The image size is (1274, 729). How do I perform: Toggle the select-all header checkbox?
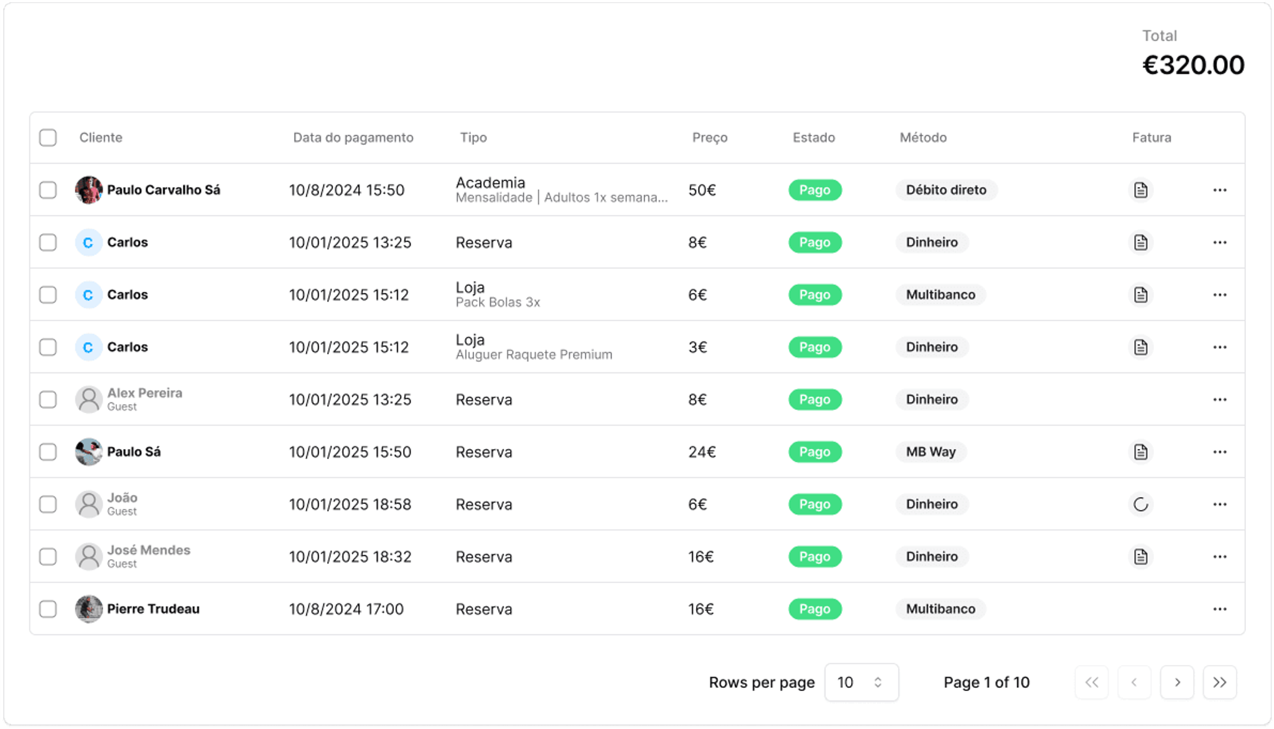(48, 137)
